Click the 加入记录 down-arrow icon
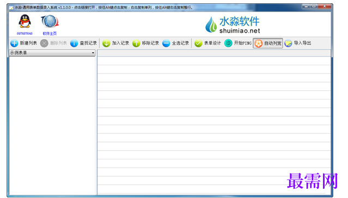The image size is (348, 198). tap(106, 43)
